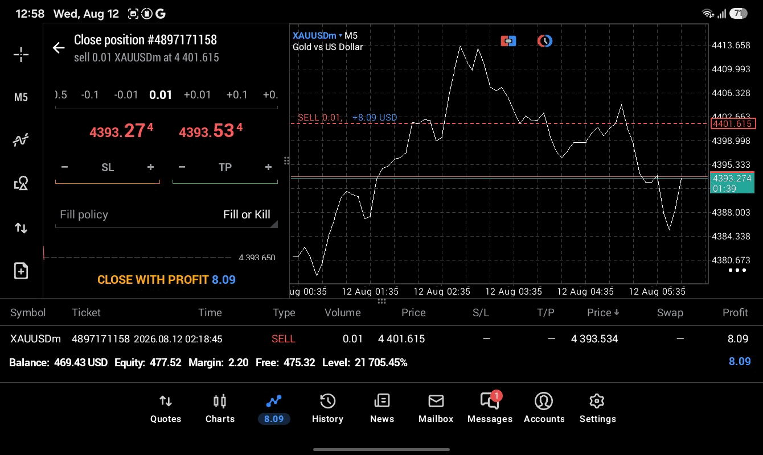
Task: Open the History tab
Action: (327, 409)
